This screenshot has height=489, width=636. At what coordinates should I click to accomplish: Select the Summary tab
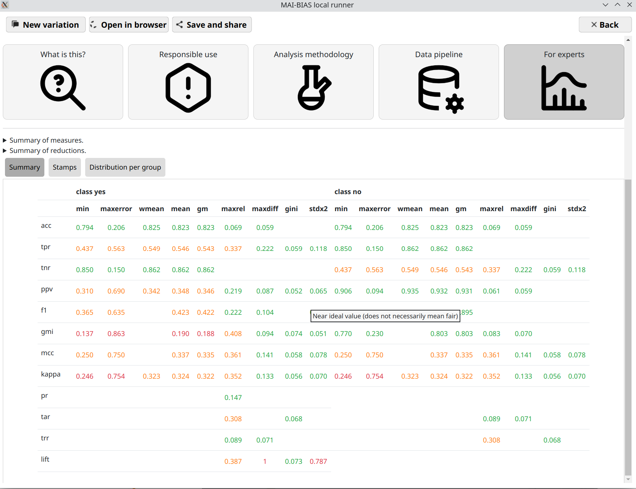[24, 167]
